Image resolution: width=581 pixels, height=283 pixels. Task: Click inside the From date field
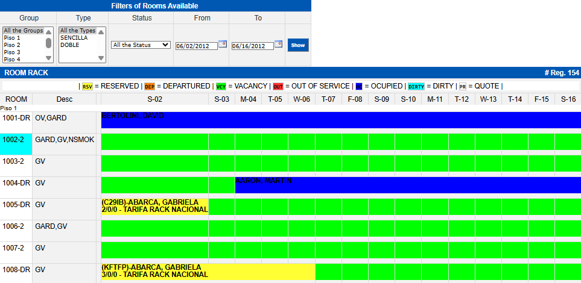click(195, 46)
